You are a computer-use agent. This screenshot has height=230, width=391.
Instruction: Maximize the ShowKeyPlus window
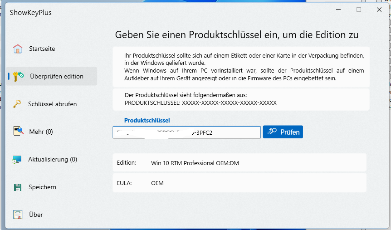tap(359, 10)
